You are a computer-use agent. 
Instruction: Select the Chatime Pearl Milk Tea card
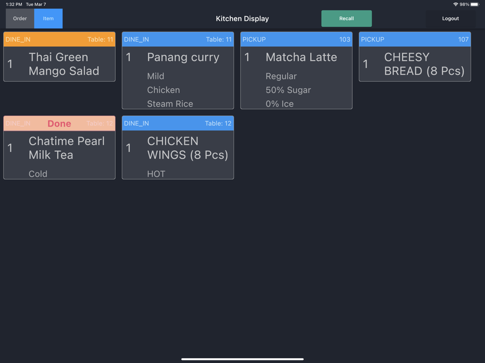pos(59,149)
